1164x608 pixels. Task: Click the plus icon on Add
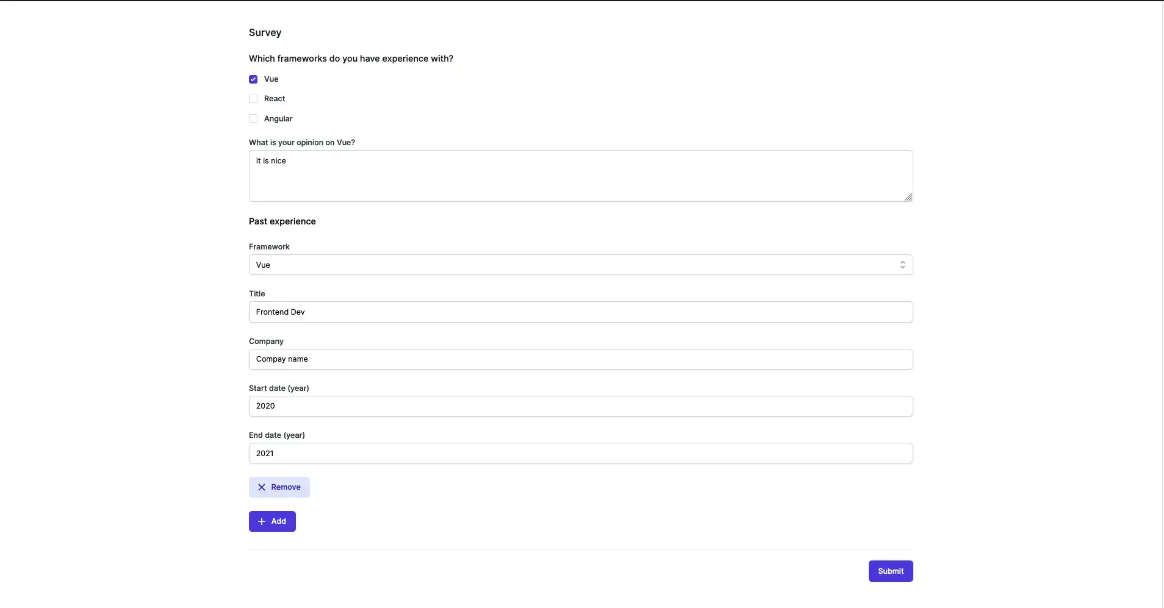(x=262, y=521)
